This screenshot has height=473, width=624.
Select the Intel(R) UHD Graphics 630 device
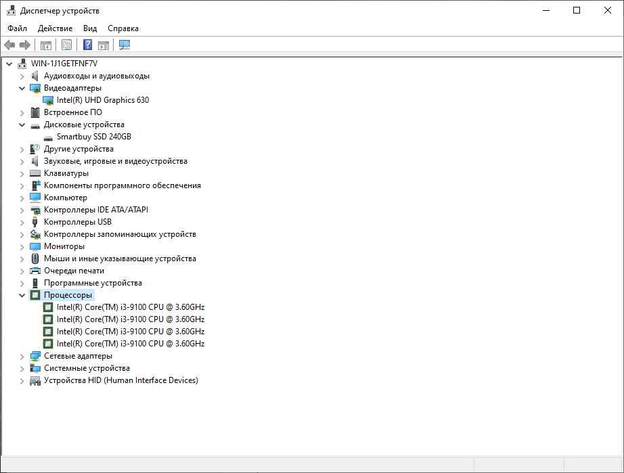[x=103, y=100]
